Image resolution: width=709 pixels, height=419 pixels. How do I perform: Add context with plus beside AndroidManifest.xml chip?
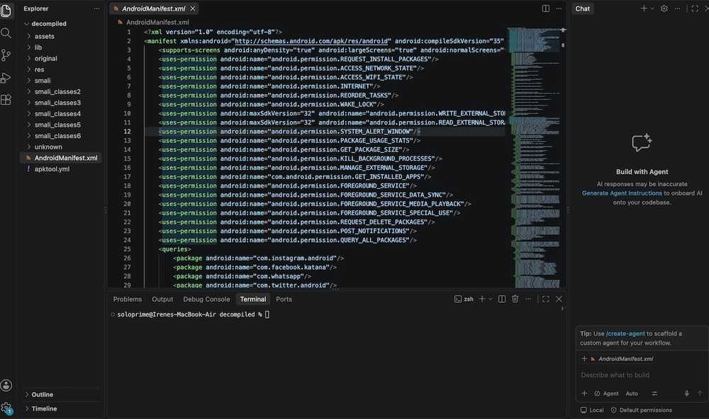(x=584, y=359)
